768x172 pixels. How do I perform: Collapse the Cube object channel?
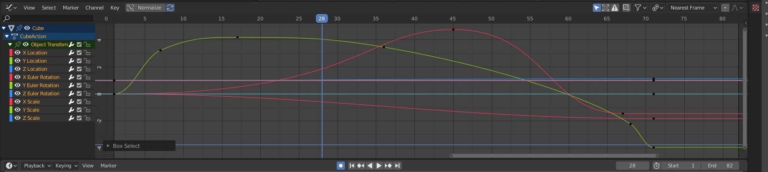pyautogui.click(x=4, y=28)
